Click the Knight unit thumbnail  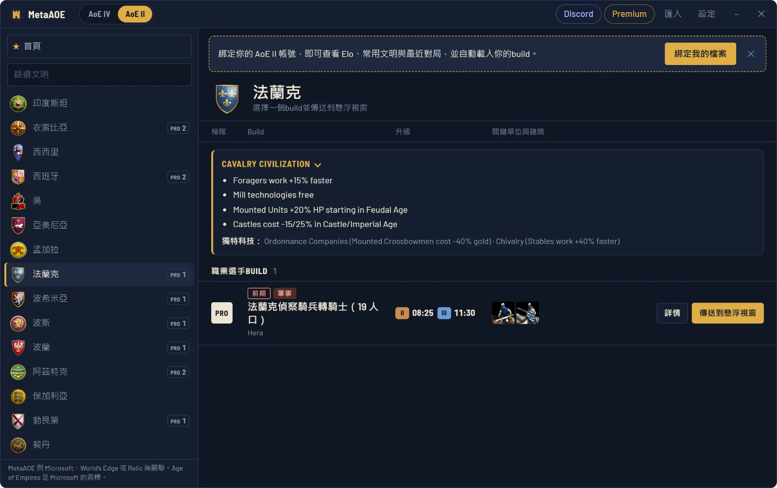(527, 313)
